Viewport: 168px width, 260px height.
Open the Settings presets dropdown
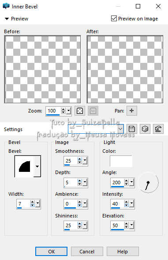[x=121, y=129]
